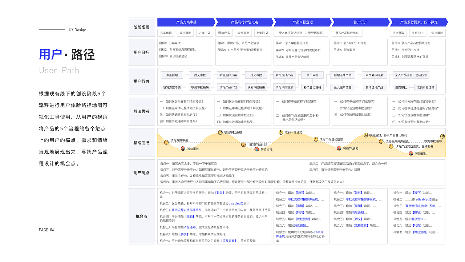
Task: Click the 机会点 row label
Action: click(x=141, y=217)
